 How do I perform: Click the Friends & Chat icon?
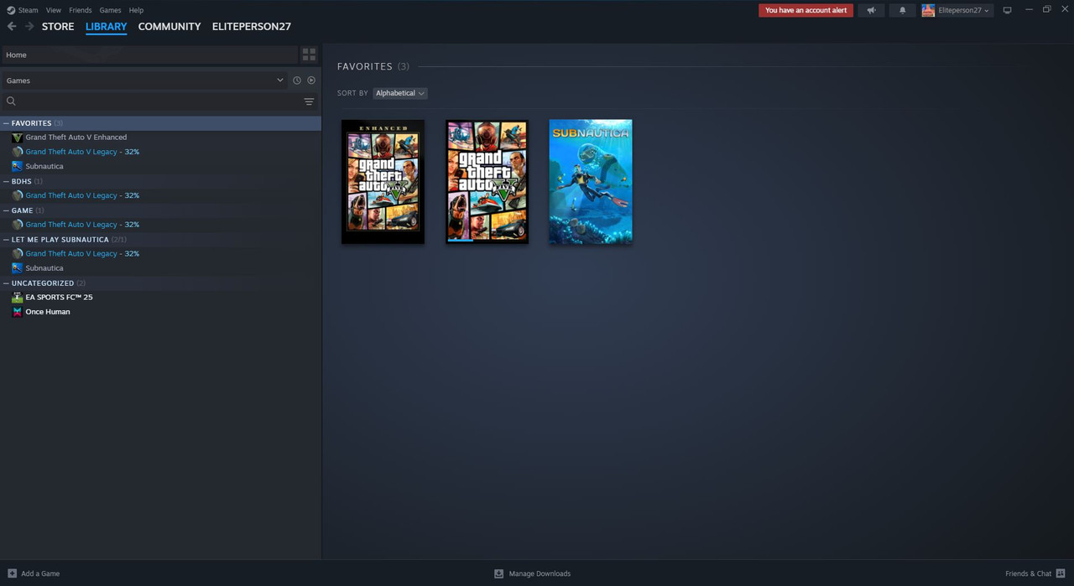[1061, 573]
